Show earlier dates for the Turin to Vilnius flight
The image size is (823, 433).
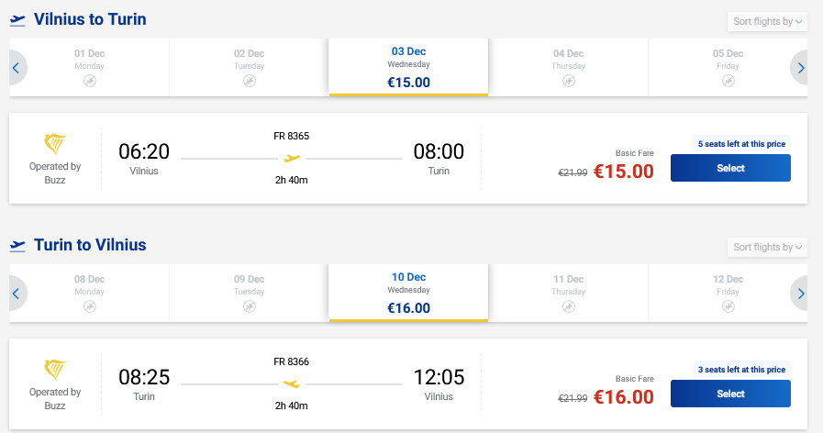(x=16, y=294)
